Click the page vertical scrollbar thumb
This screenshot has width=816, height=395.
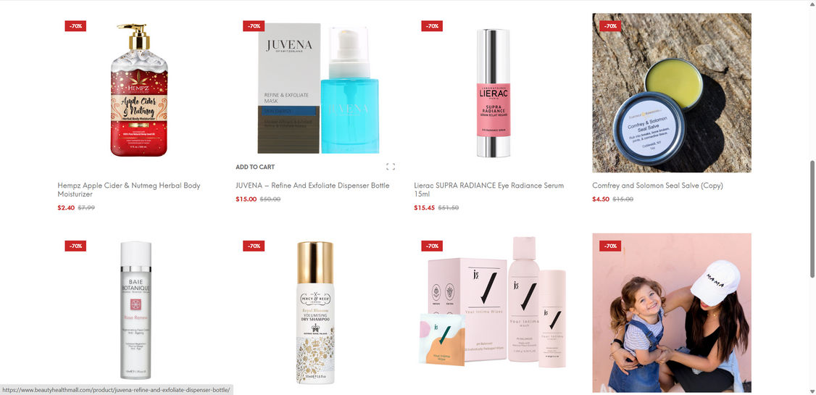812,219
